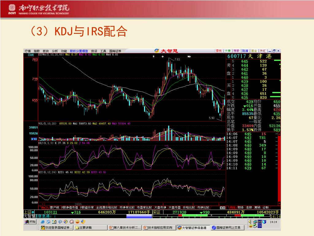Open the 指数 menu
This screenshot has height=236, width=314.
37,51
